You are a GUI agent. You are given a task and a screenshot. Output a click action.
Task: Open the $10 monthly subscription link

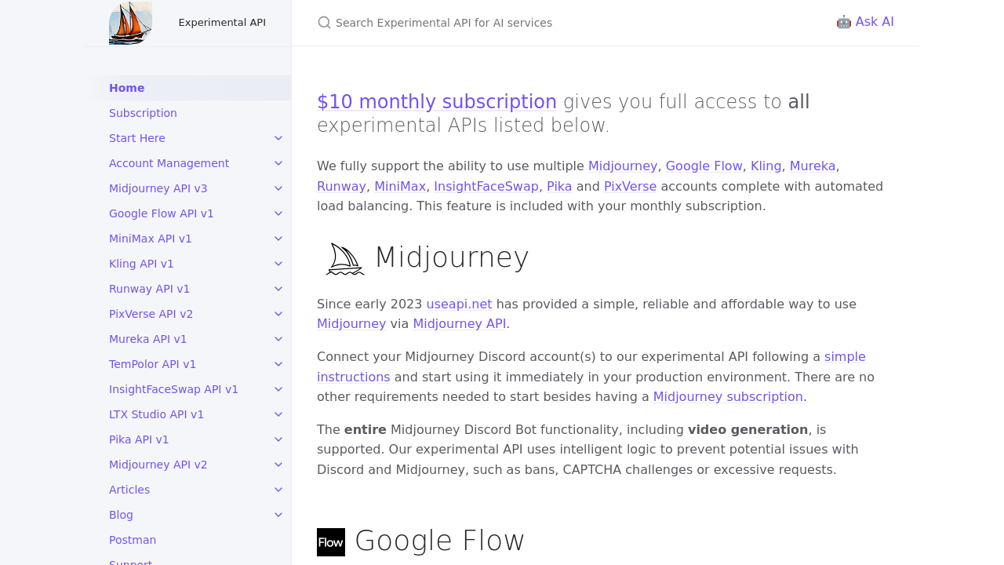[x=437, y=102]
